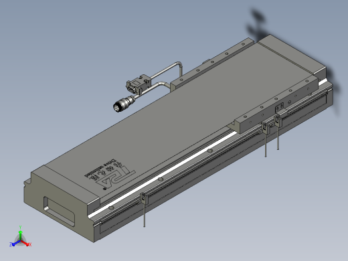The image size is (348, 261).
Task: Click the screw hole on rail near logo
Action: (160, 179)
